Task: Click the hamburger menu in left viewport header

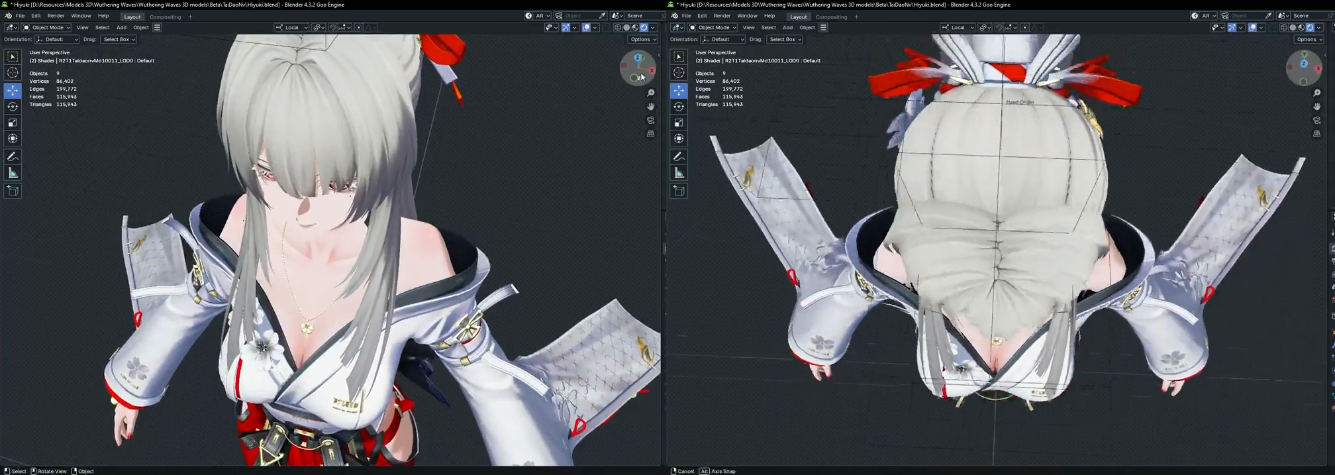Action: (x=157, y=28)
